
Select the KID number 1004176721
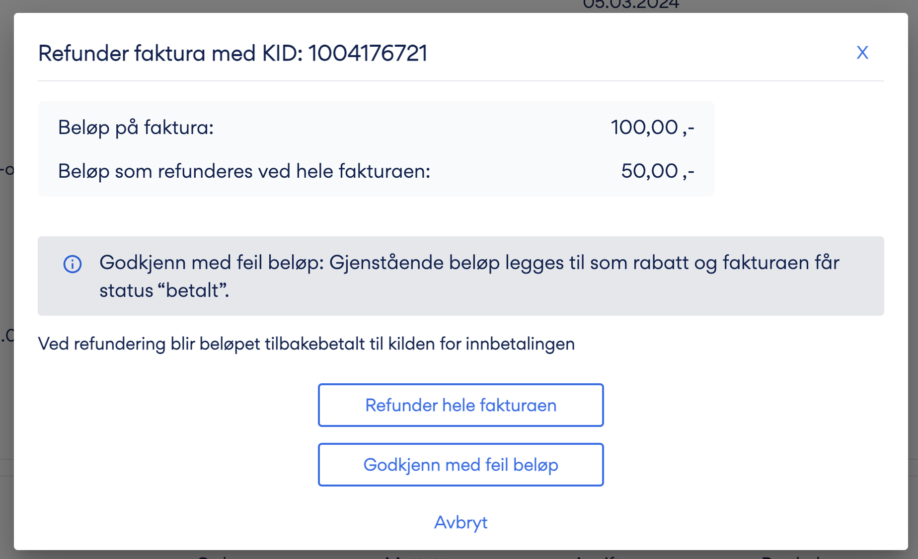click(x=368, y=53)
